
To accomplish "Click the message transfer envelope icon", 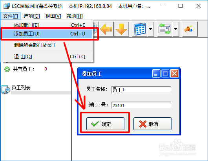I will [x=165, y=29].
